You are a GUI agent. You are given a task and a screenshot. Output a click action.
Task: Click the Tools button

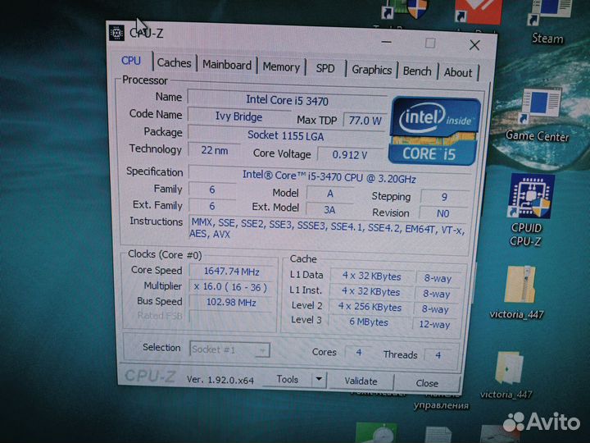(x=288, y=379)
